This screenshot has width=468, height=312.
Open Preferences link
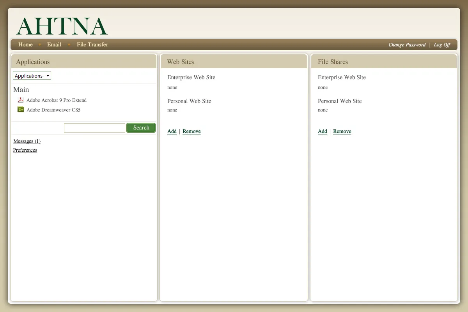point(25,150)
